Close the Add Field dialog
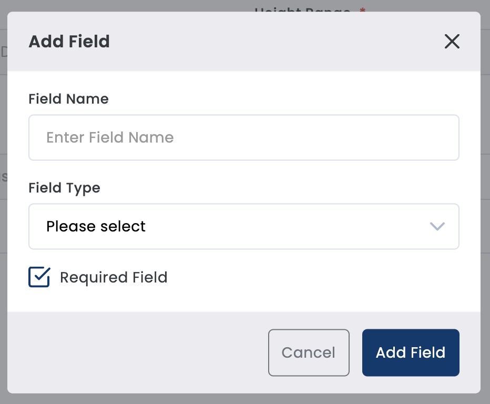 (x=452, y=42)
